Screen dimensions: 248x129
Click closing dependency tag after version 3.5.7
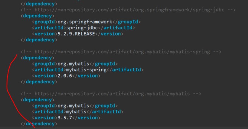tap(39, 124)
